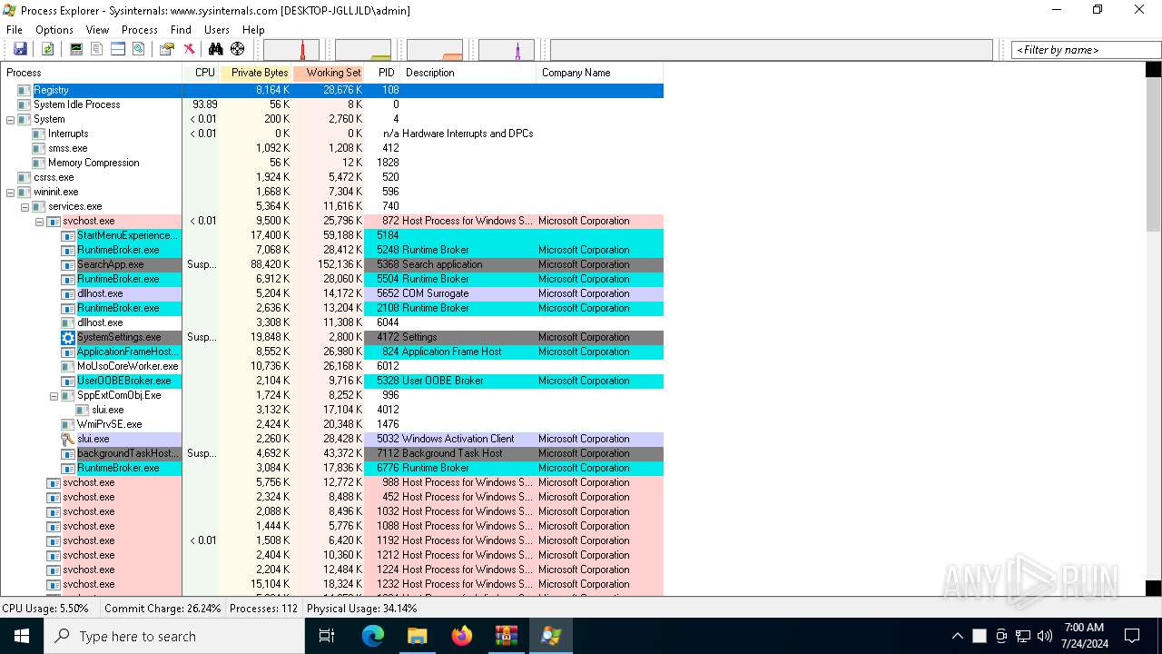This screenshot has width=1162, height=654.
Task: Sort by the Private Bytes column header
Action: 256,73
